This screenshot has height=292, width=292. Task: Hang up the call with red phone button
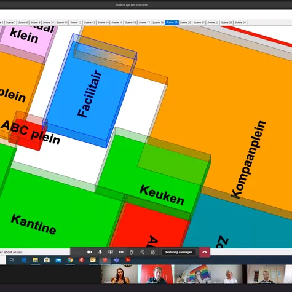tap(205, 252)
